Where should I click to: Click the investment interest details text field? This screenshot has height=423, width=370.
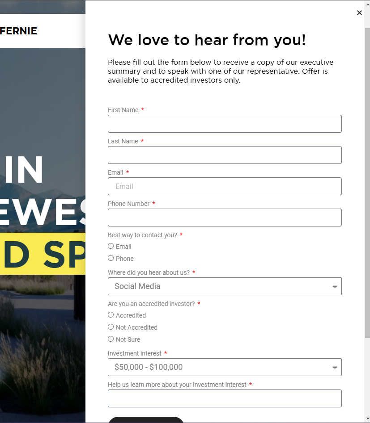[x=225, y=398]
